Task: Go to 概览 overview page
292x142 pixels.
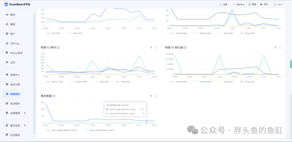Action: point(13,15)
